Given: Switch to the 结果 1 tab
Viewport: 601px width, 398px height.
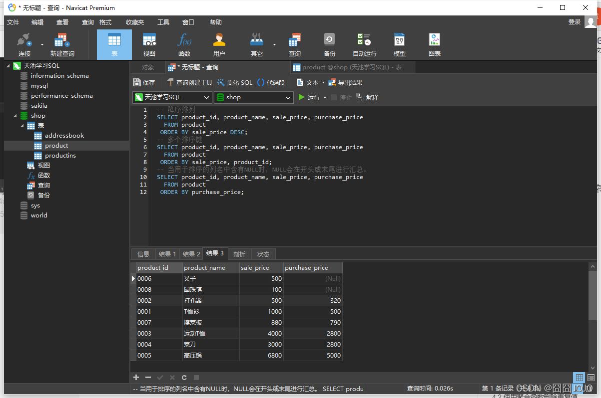Looking at the screenshot, I should coord(167,254).
